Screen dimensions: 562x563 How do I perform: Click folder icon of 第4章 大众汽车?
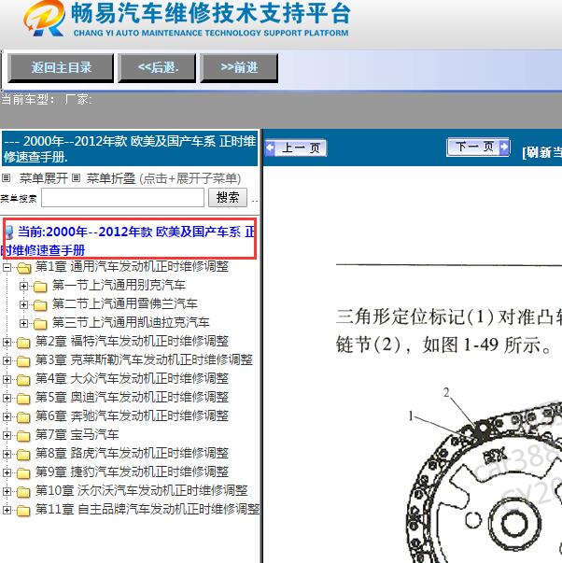[x=23, y=380]
